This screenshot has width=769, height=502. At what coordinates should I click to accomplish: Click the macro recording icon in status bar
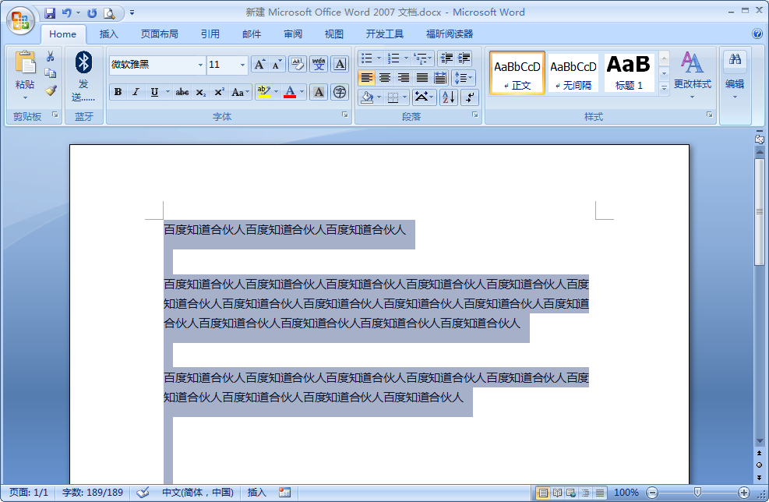click(x=285, y=493)
